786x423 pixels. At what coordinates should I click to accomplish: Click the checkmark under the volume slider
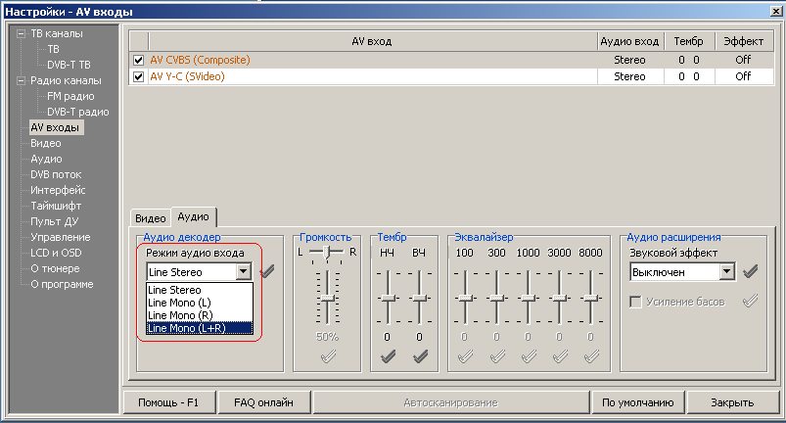pos(327,356)
